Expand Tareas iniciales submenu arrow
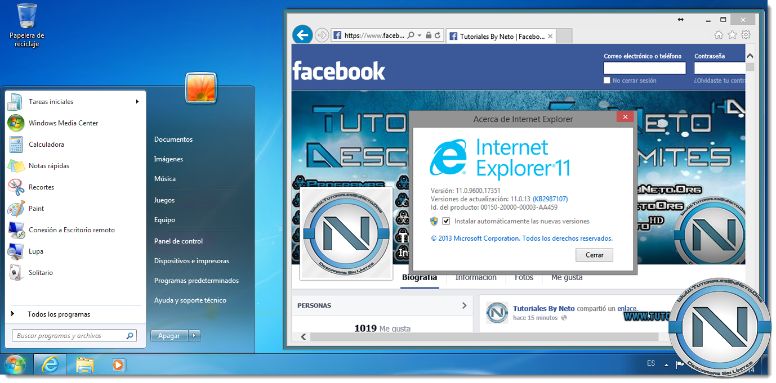 click(137, 102)
